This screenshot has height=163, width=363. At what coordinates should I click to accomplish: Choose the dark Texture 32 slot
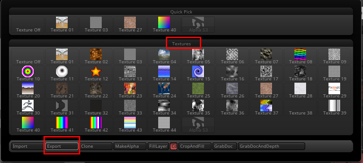click(x=96, y=108)
